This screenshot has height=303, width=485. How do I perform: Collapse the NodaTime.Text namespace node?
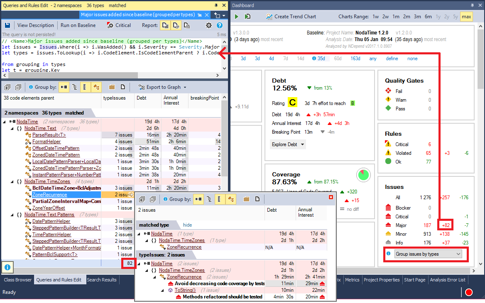click(12, 128)
